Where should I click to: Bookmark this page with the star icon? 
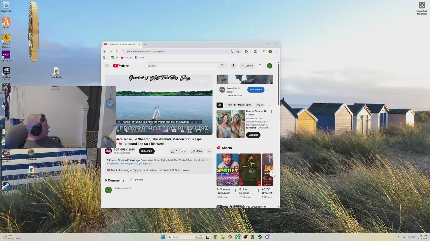238,51
